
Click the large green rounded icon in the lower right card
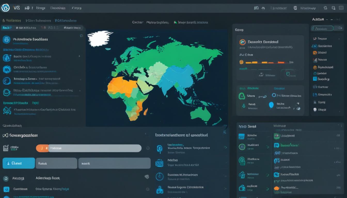pyautogui.click(x=242, y=96)
